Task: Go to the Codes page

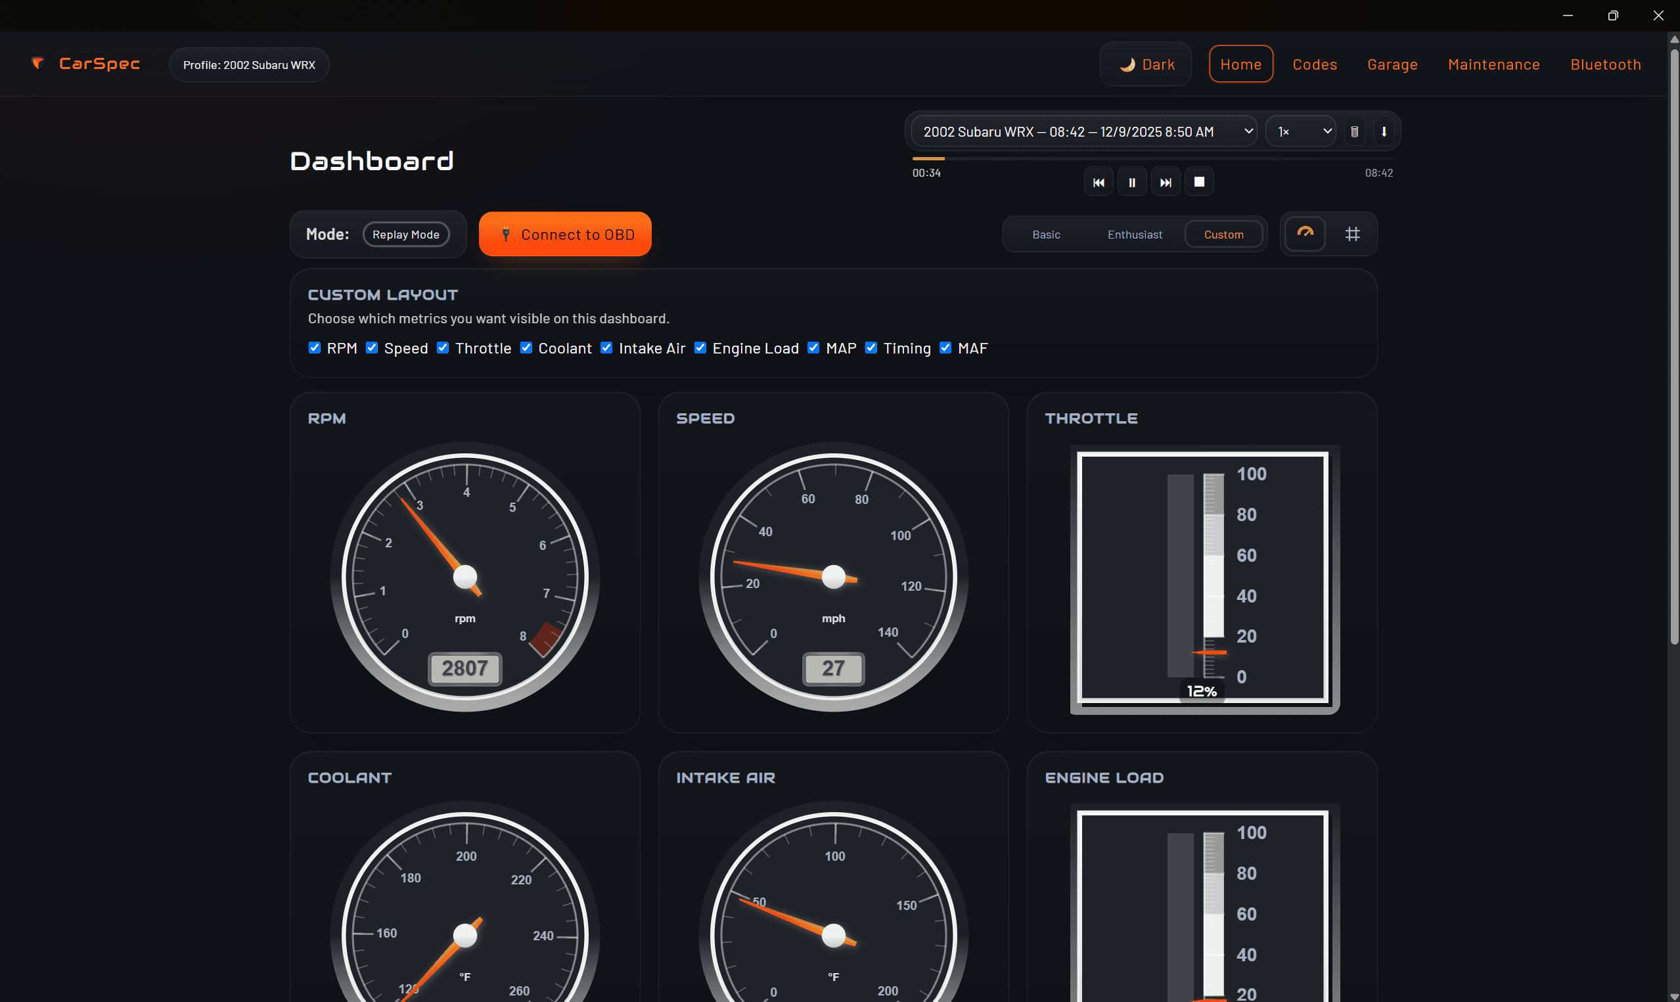Action: click(x=1314, y=64)
